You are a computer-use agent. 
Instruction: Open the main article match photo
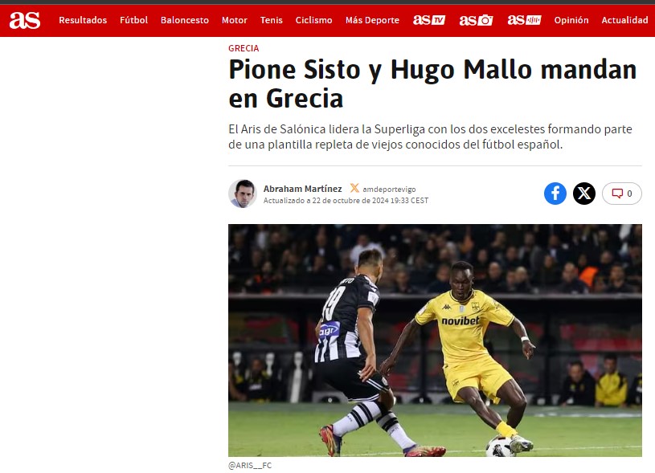[435, 340]
